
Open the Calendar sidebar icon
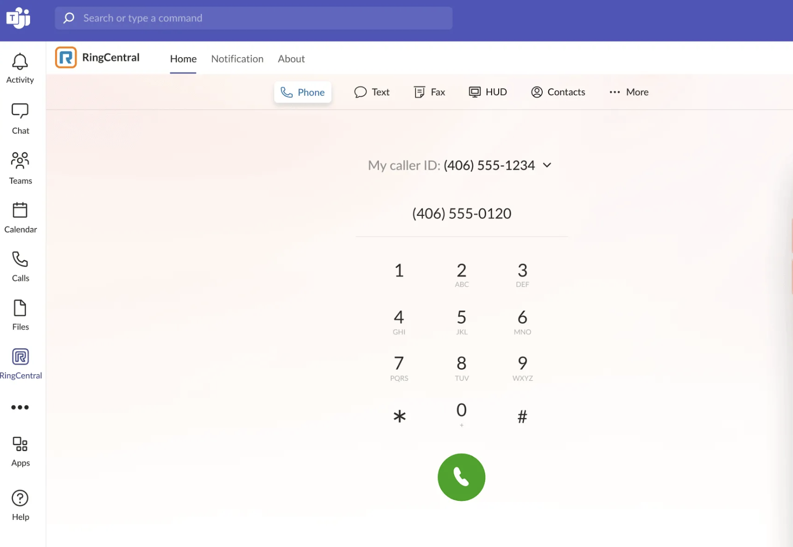coord(20,217)
